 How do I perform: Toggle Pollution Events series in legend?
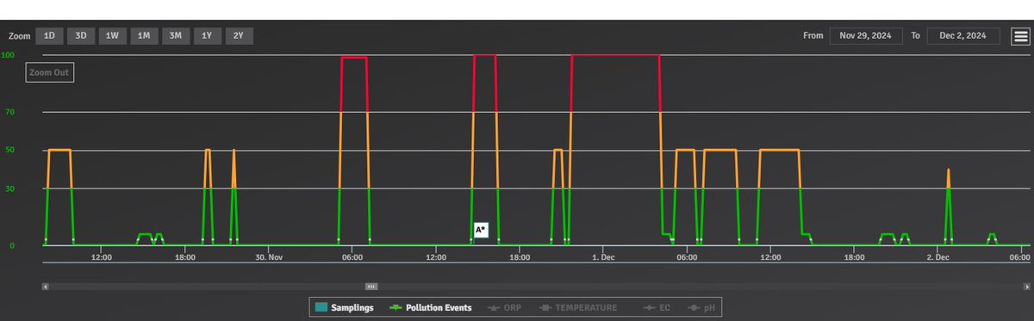431,307
